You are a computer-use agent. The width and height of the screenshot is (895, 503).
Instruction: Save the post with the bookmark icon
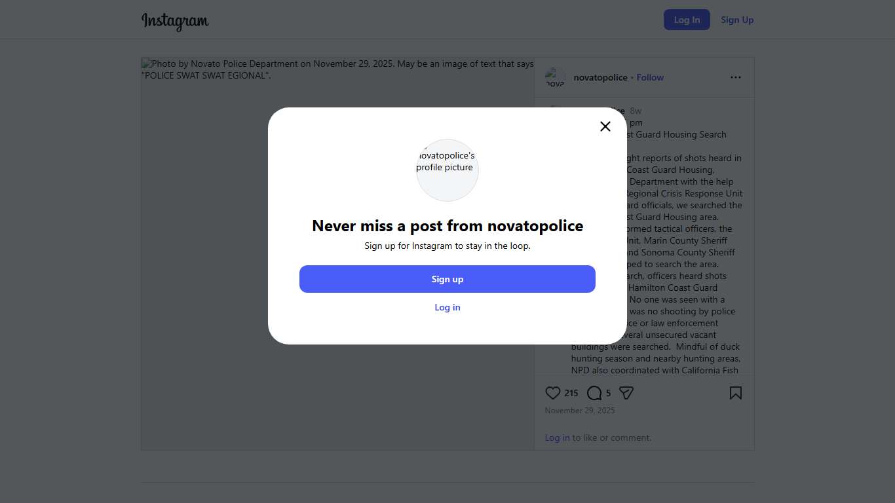(736, 393)
